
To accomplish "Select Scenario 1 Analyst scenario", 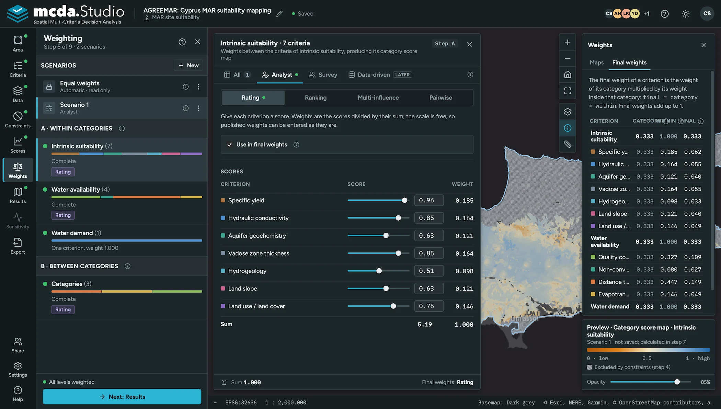I will [122, 108].
